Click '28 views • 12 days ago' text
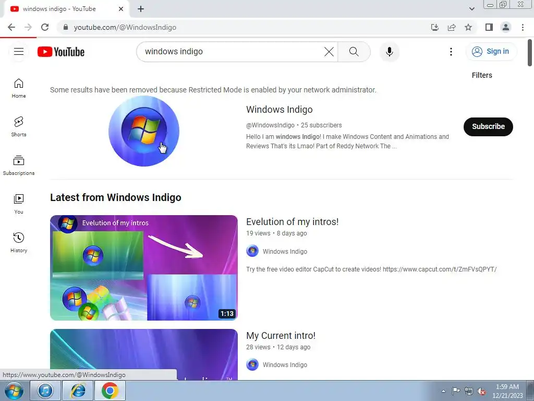The image size is (534, 401). click(278, 347)
